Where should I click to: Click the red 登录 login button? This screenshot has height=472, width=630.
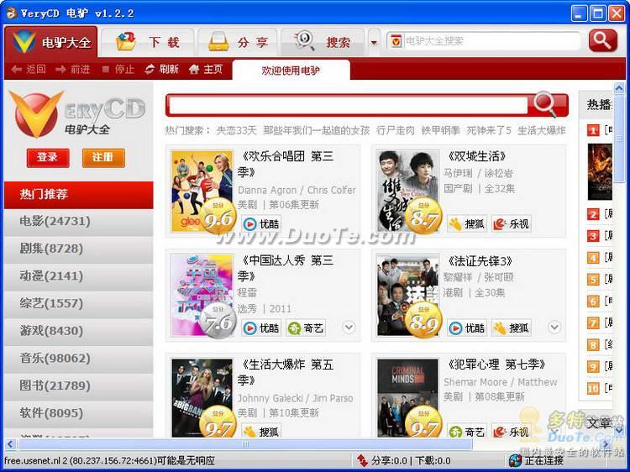48,157
